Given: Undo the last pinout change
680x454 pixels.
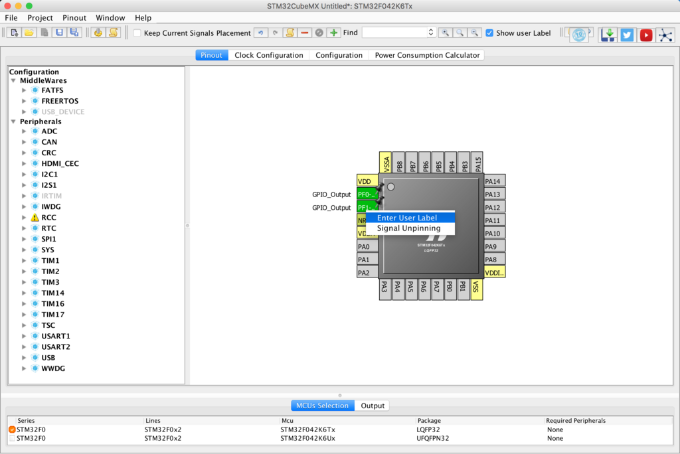Looking at the screenshot, I should 260,33.
